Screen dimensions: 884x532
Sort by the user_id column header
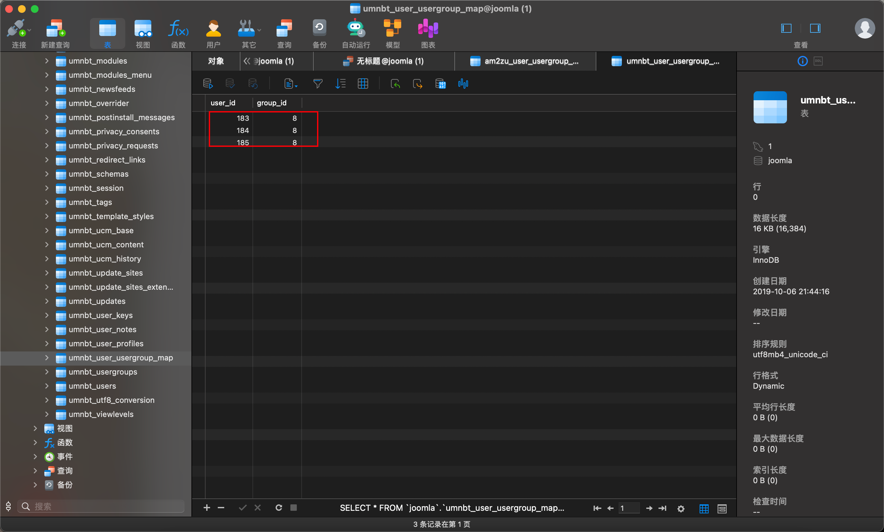[229, 103]
